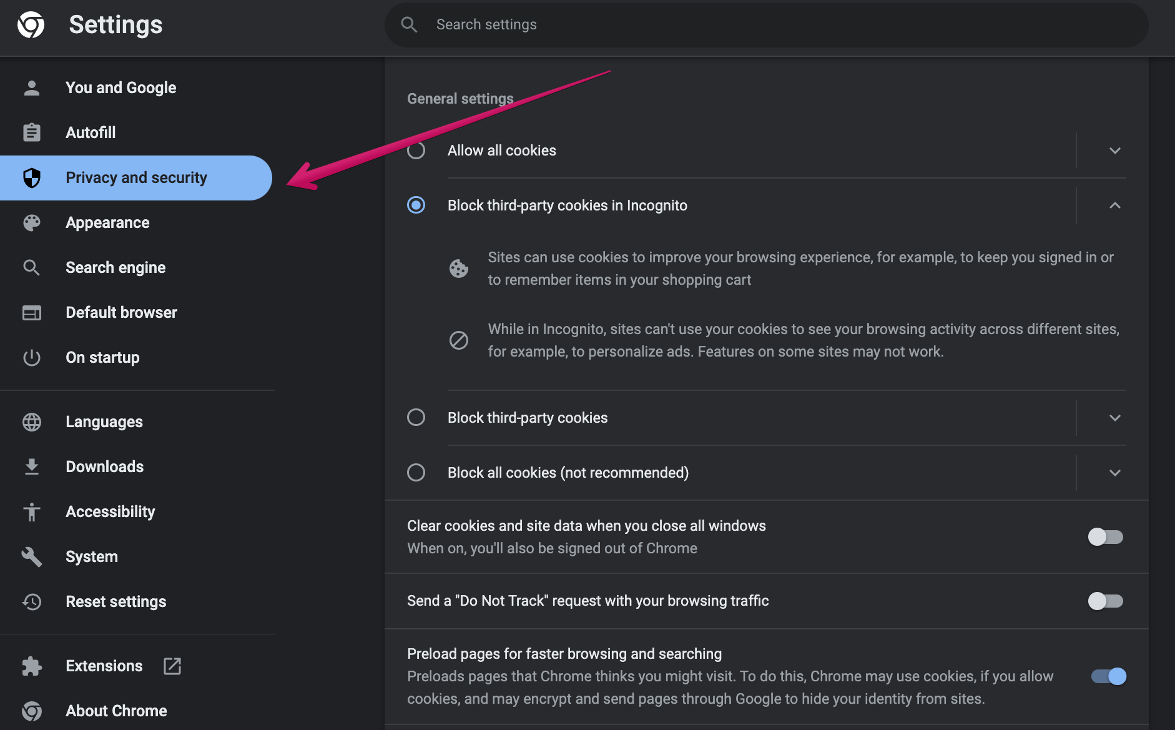Click the Block all cookies (not recommended) label
The height and width of the screenshot is (730, 1175).
click(568, 473)
